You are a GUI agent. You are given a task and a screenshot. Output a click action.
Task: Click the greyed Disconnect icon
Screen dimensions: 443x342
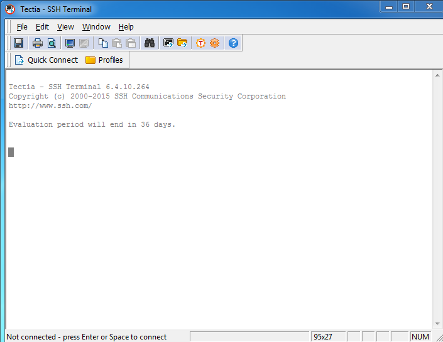84,43
